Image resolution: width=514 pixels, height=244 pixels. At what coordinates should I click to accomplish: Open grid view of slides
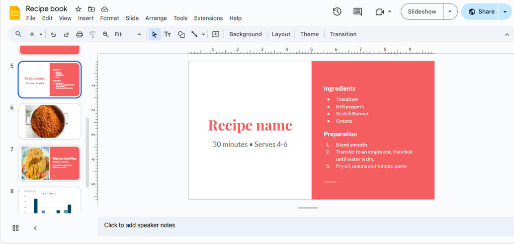click(15, 228)
